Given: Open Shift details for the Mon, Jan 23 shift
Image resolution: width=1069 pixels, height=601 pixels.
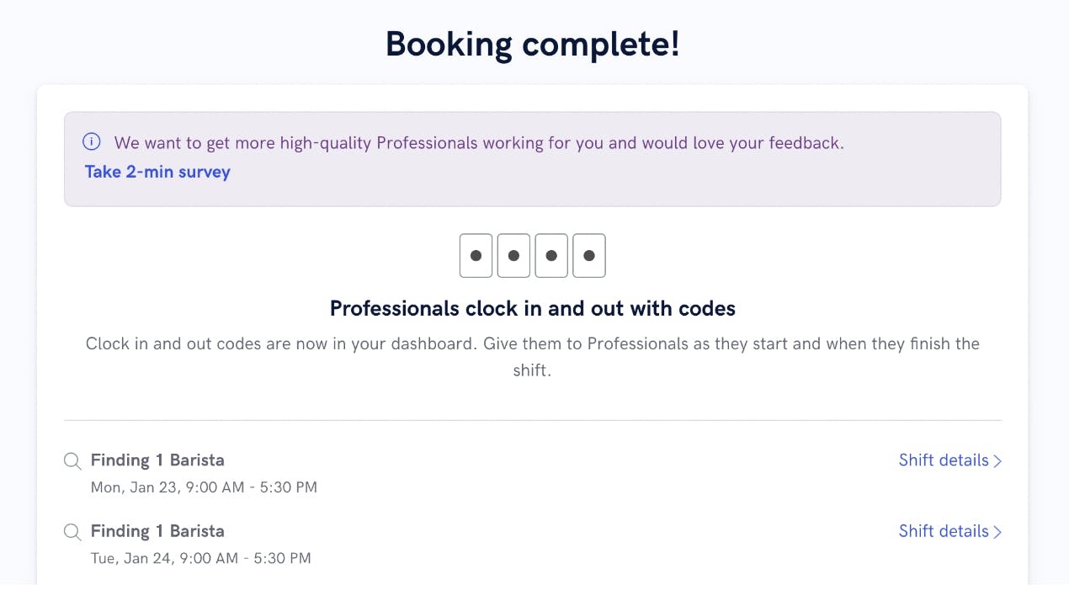Looking at the screenshot, I should [x=943, y=460].
